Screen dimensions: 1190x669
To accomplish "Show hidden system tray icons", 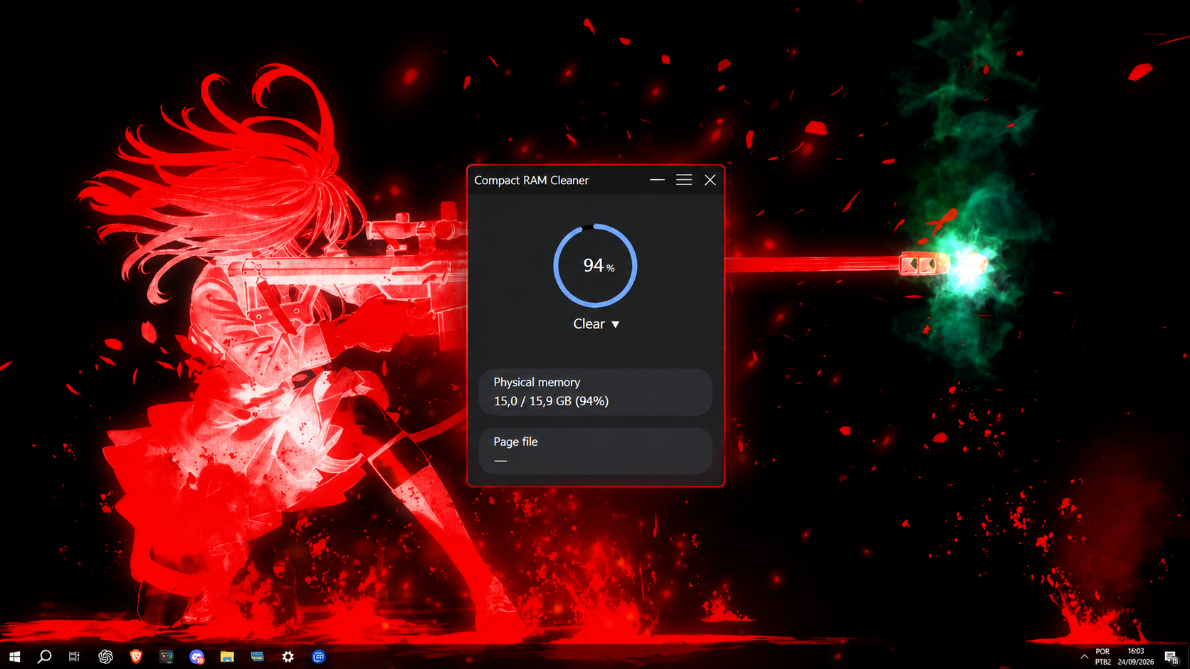I will tap(1084, 656).
